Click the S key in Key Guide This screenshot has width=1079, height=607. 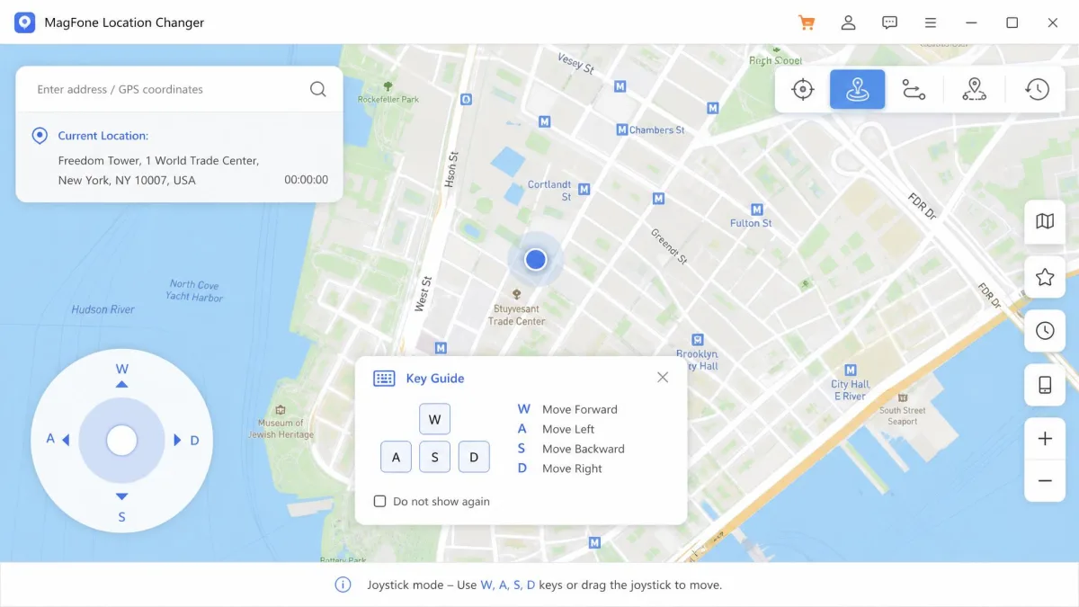434,457
